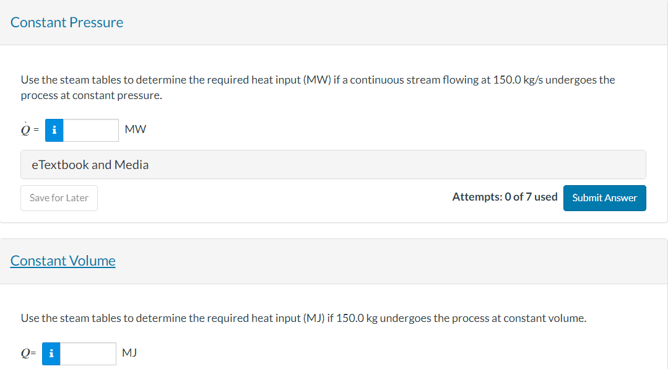Image resolution: width=668 pixels, height=369 pixels.
Task: Expand the eTextbook and Media section
Action: 90,165
